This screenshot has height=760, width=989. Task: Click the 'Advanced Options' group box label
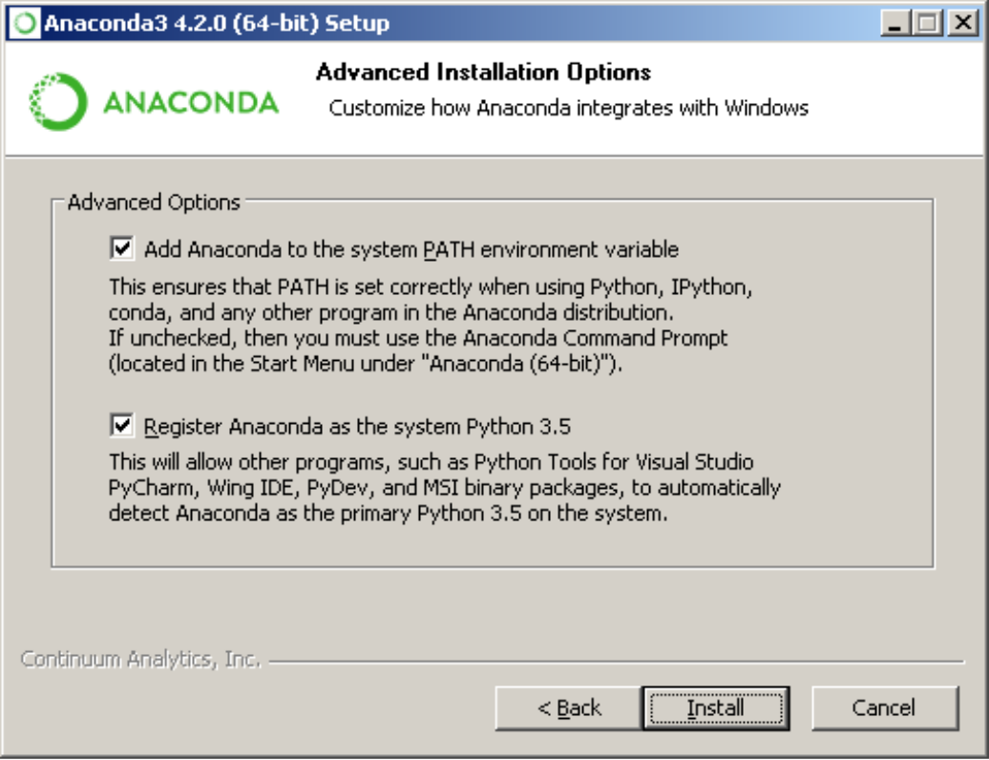pos(154,202)
